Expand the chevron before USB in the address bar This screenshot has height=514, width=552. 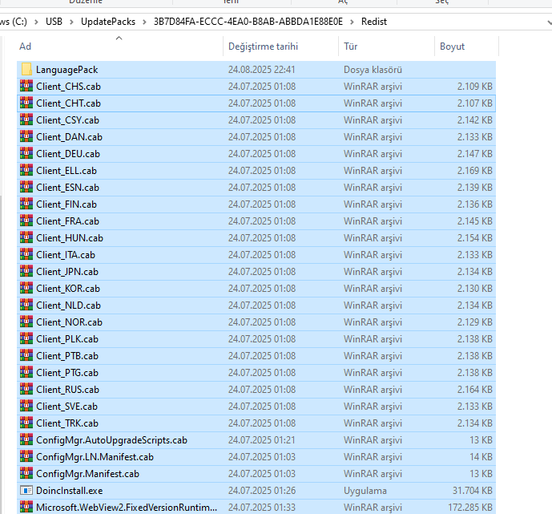[36, 22]
